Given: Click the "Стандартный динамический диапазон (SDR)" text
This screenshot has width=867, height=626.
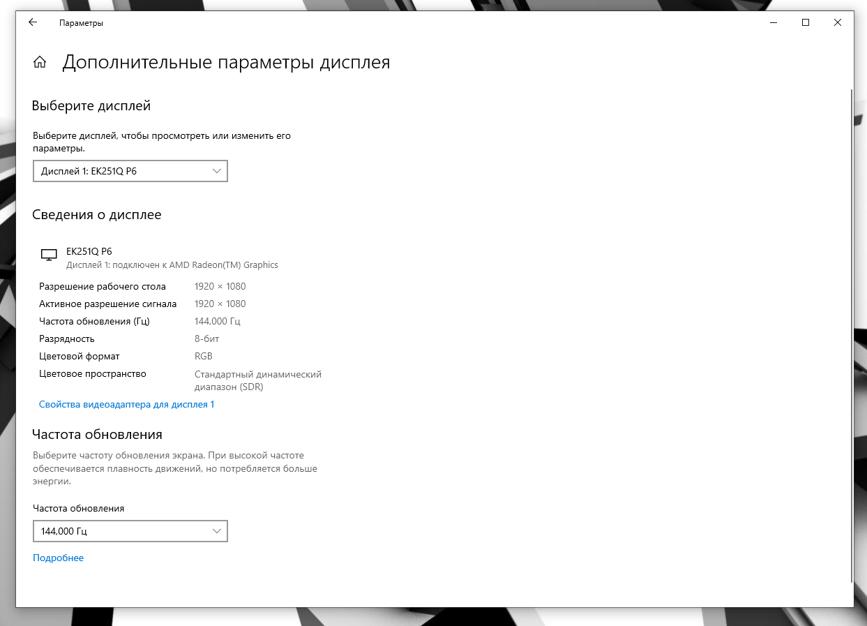Looking at the screenshot, I should (257, 380).
